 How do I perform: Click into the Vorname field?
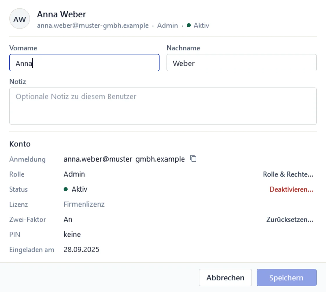[84, 63]
